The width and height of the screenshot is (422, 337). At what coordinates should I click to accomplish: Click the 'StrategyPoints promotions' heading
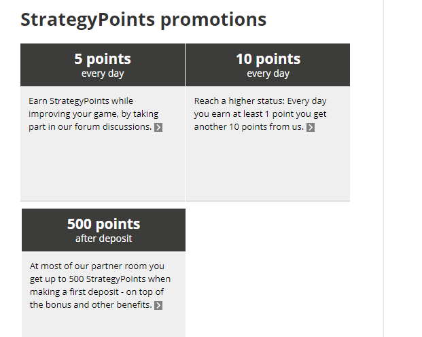143,20
